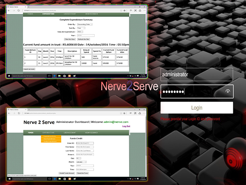
Task: Reveal password with the eye icon
Action: click(228, 91)
